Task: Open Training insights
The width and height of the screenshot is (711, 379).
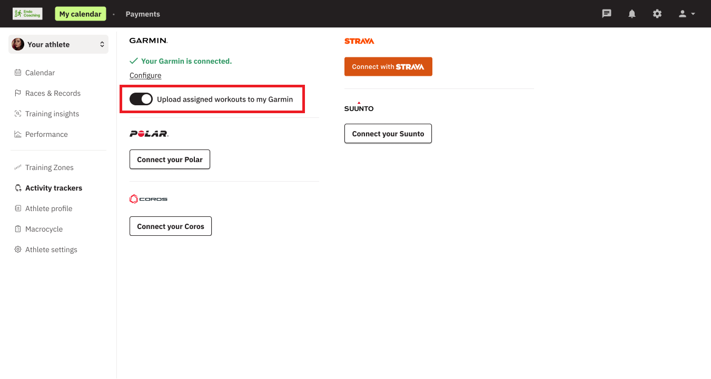Action: coord(52,114)
